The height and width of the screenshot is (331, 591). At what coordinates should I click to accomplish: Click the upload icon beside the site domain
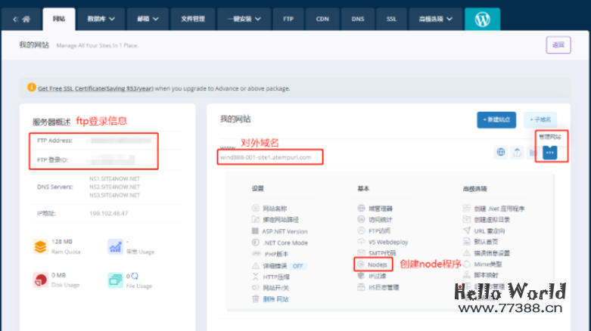coord(517,152)
